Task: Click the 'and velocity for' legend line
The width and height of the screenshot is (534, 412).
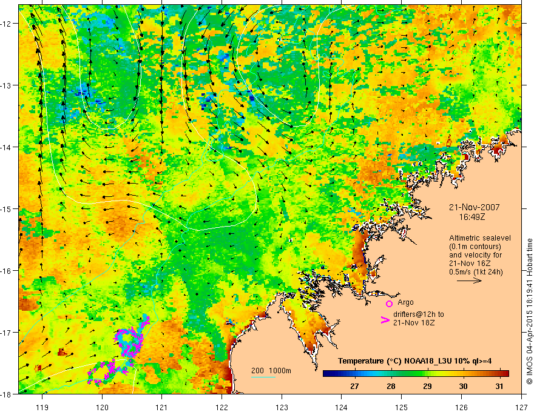Action: [x=476, y=255]
